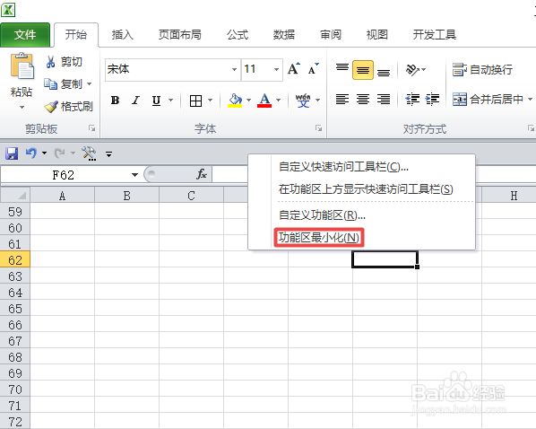Open Name Box dropdown arrow
This screenshot has height=429, width=536.
(134, 175)
